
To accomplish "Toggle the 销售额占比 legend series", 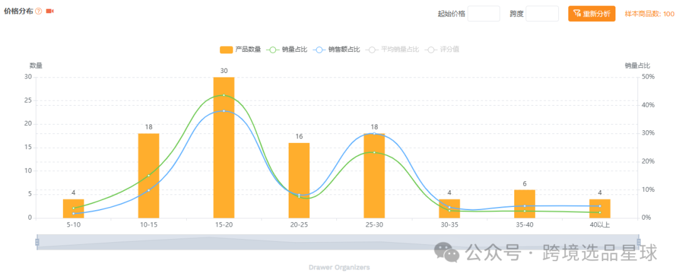I will [336, 50].
